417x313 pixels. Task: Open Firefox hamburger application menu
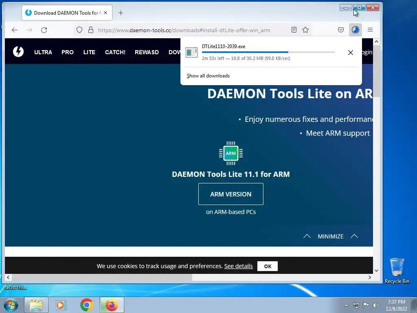click(370, 30)
